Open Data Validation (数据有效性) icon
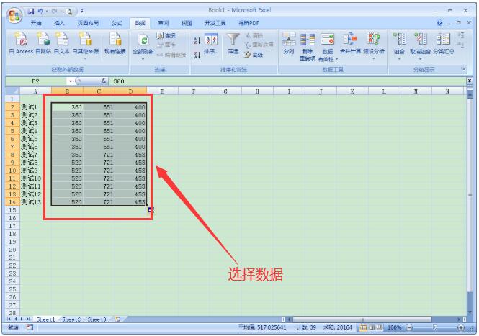Viewport: 479px width, 336px height. (x=328, y=40)
